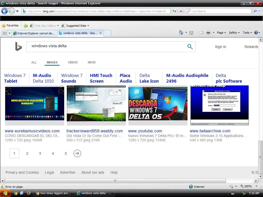Click the next page arrow circle
263x197 pixels.
click(77, 153)
